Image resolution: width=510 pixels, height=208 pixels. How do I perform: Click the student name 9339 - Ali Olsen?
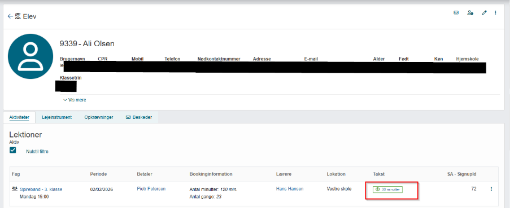click(x=87, y=44)
